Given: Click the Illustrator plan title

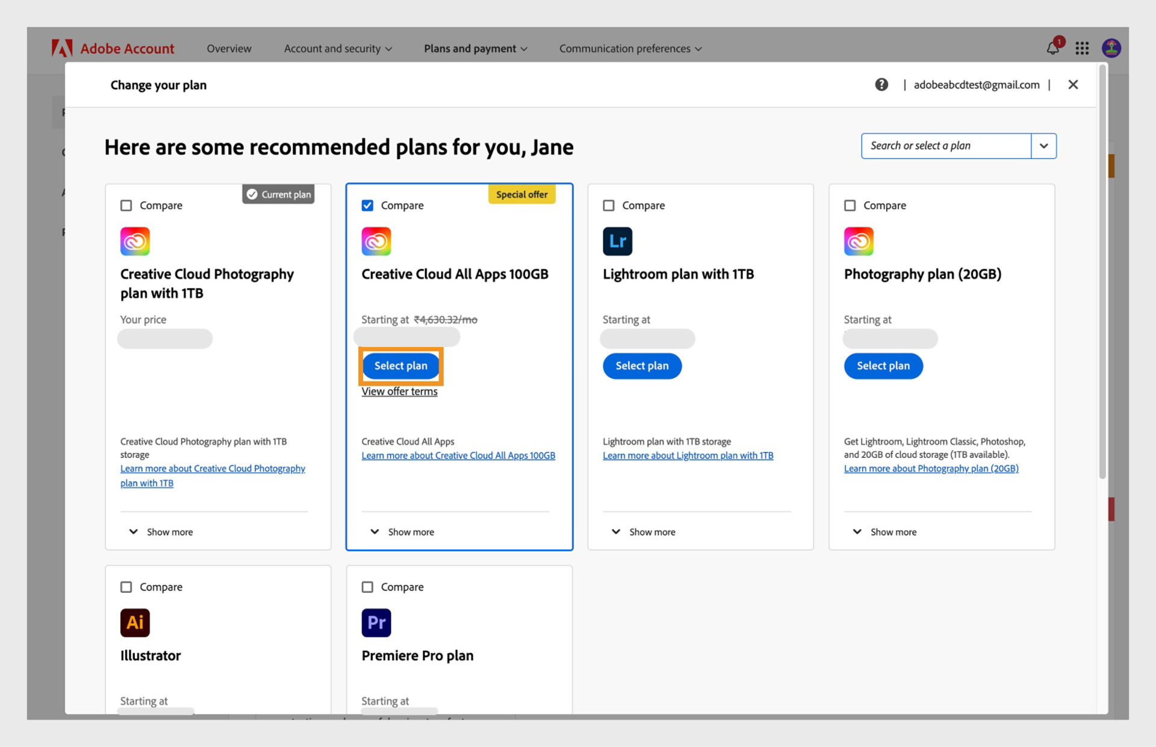Looking at the screenshot, I should coord(151,655).
